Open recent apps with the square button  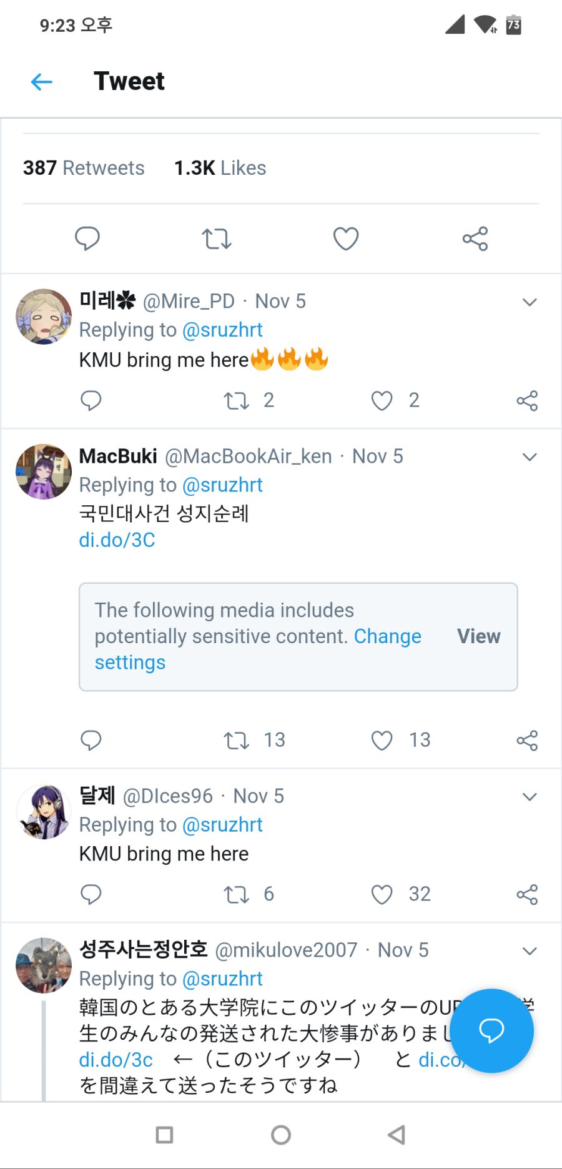pyautogui.click(x=164, y=1135)
